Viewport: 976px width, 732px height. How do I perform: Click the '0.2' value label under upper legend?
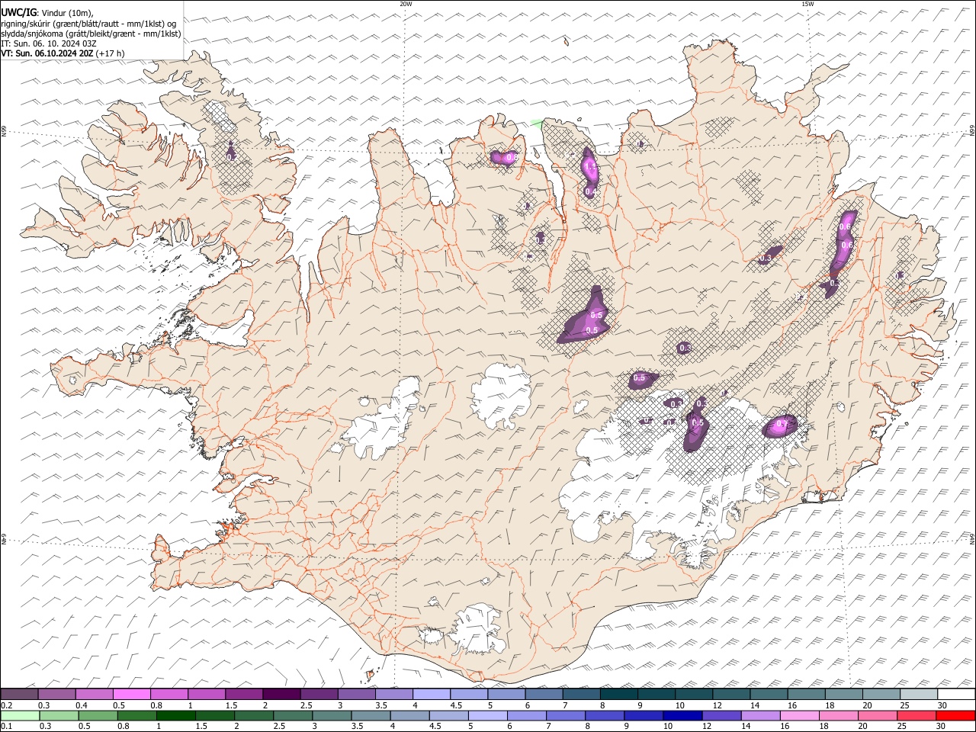tap(5, 705)
